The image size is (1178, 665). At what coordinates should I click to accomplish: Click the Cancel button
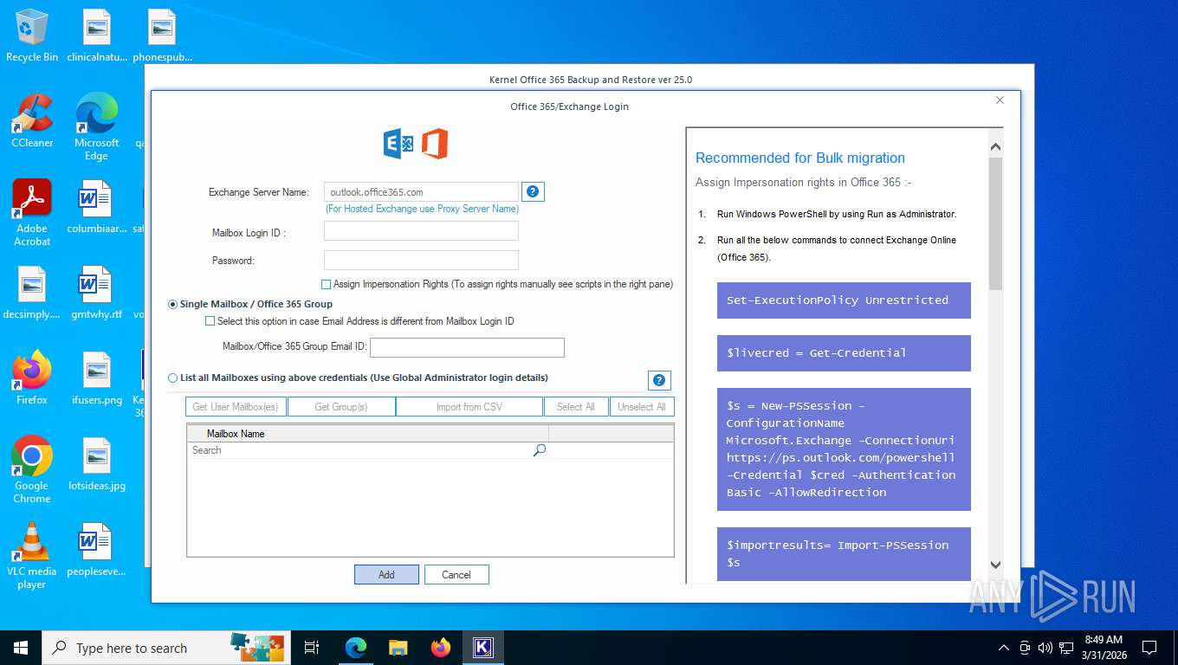(x=456, y=574)
